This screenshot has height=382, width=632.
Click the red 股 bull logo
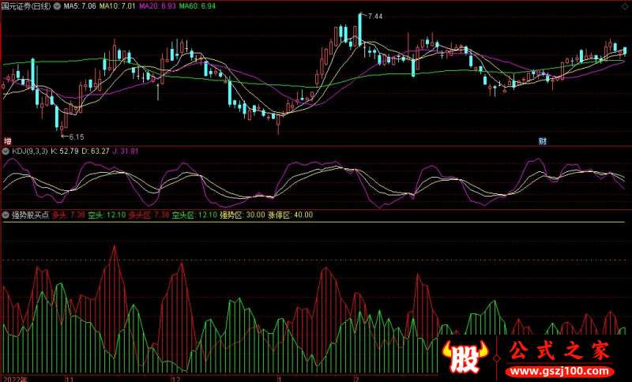point(465,358)
